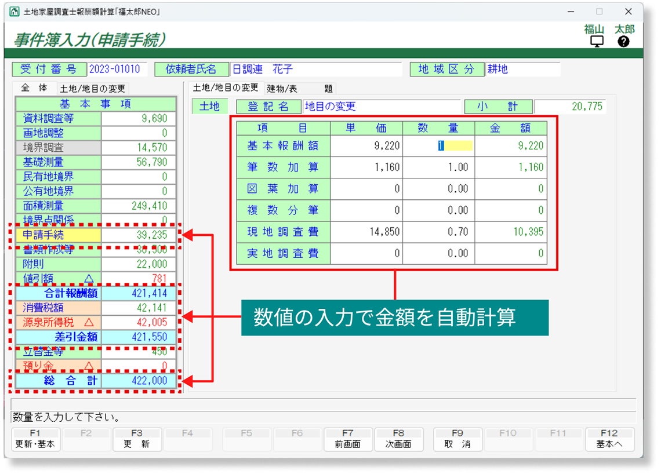Go to next screen with F8 次画面

(398, 439)
